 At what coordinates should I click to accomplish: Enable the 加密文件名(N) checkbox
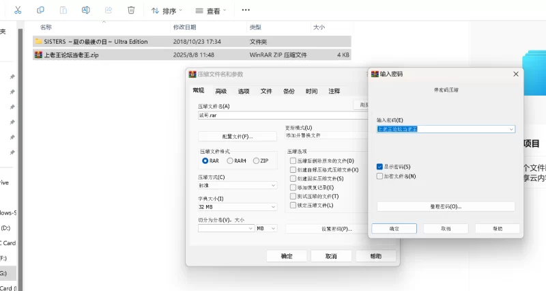(x=379, y=176)
